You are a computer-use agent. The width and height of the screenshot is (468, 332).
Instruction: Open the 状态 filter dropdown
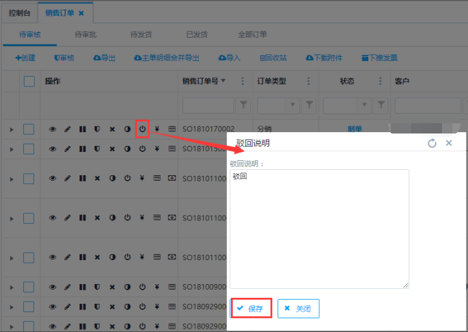pyautogui.click(x=361, y=105)
